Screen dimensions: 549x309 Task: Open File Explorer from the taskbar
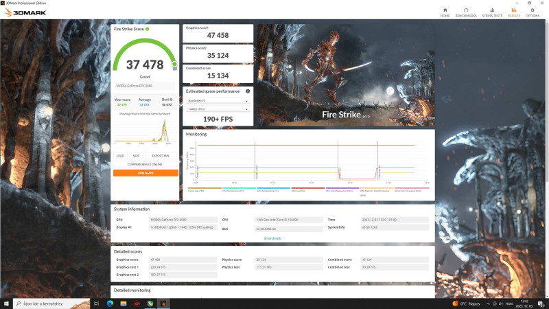coord(124,304)
